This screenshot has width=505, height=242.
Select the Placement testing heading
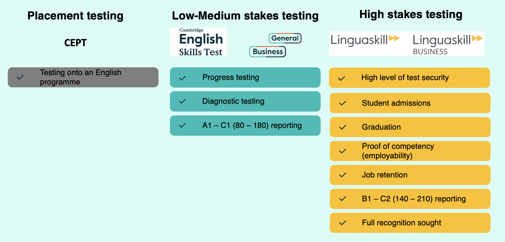click(75, 16)
